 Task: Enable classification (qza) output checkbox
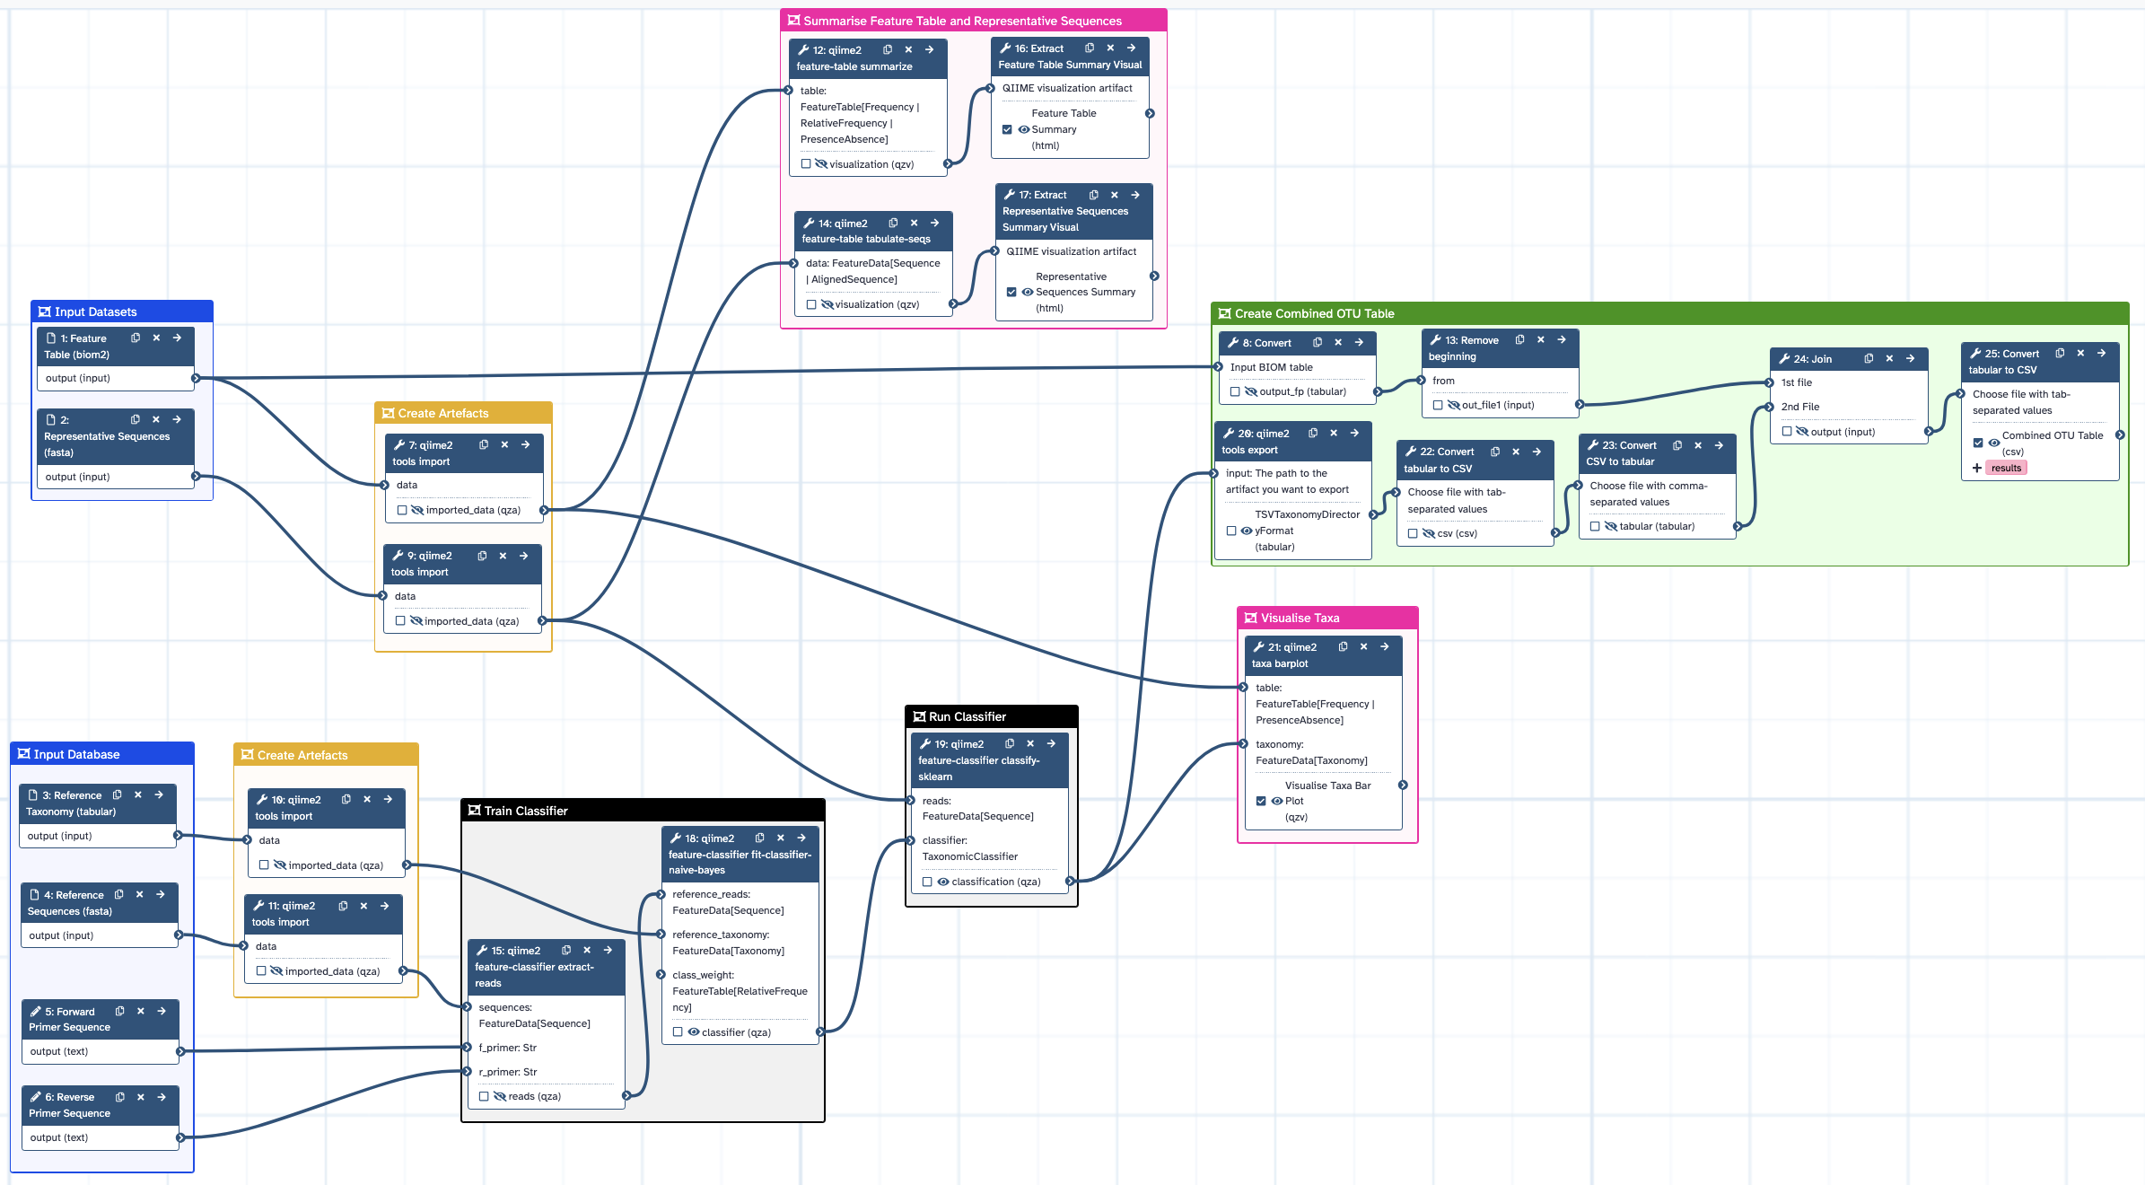[x=927, y=882]
